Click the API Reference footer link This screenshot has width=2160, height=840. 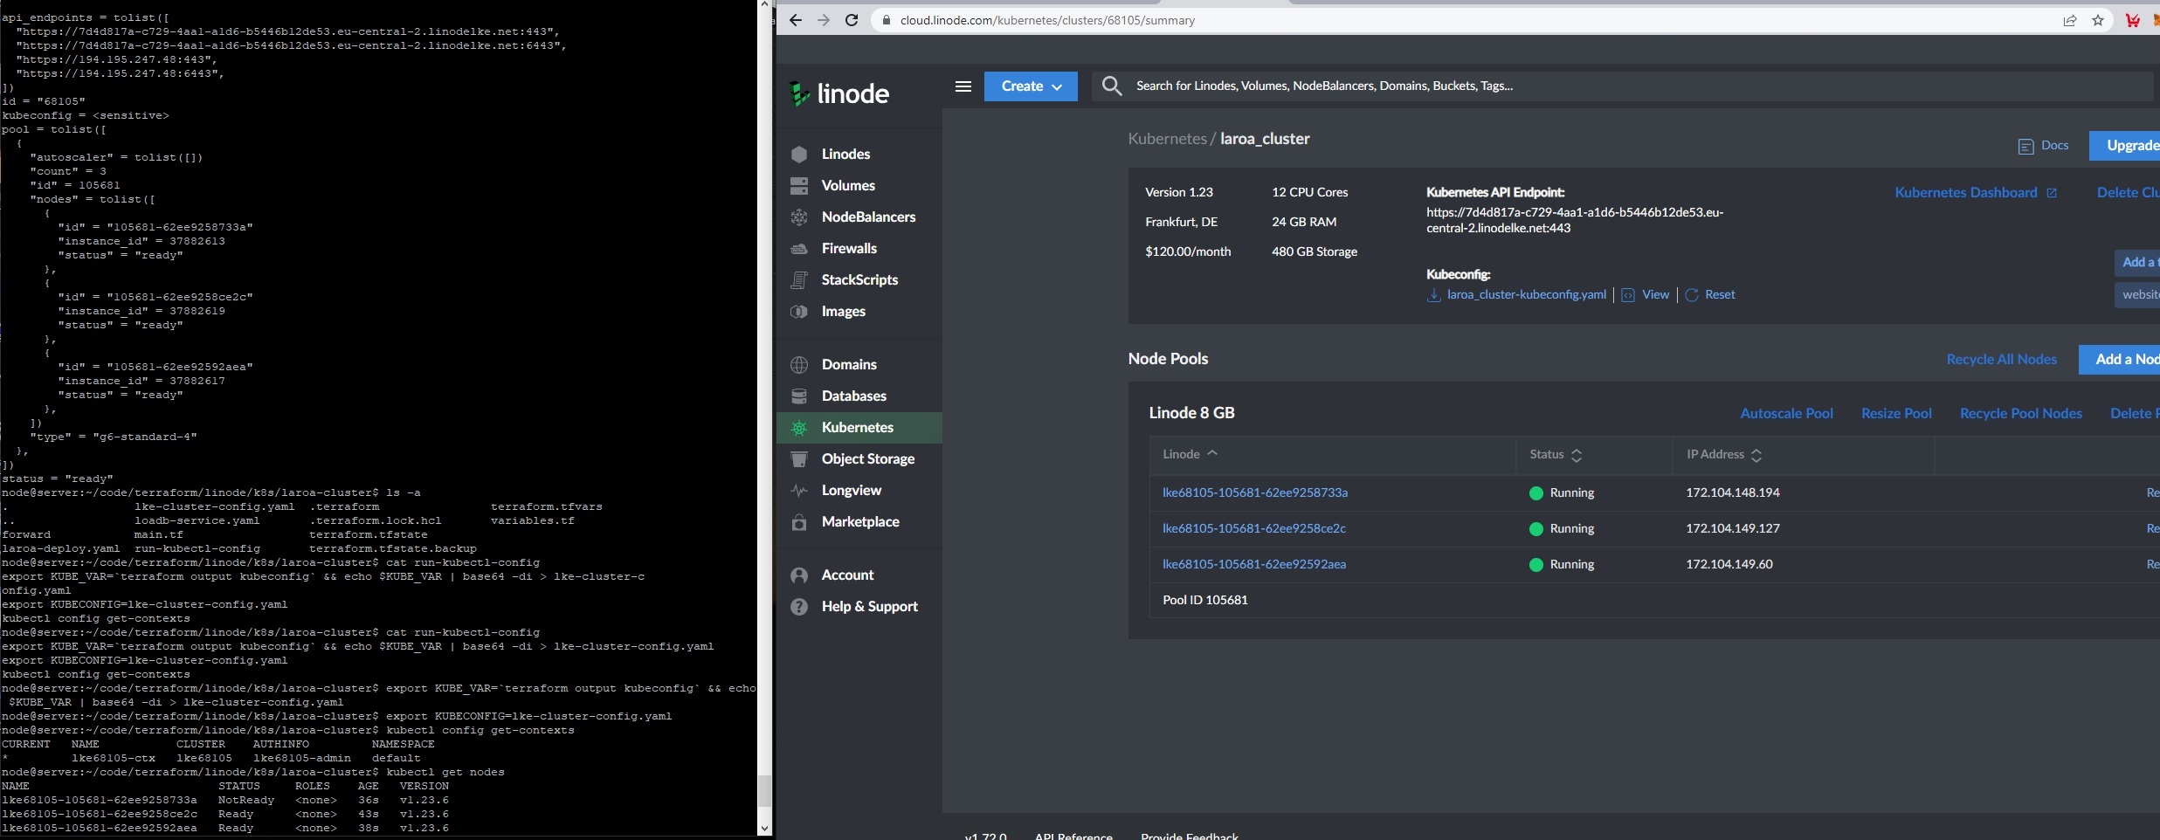tap(1073, 836)
